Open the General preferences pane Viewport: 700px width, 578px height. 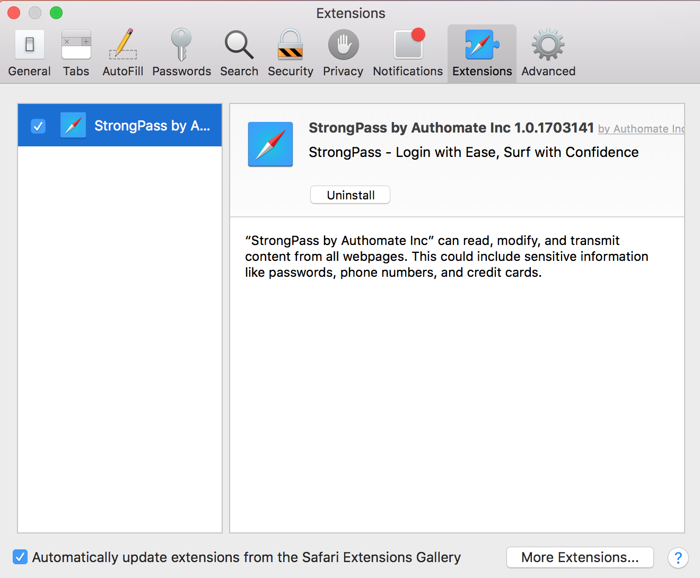tap(29, 53)
